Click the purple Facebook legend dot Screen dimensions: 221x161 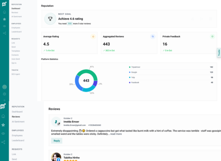(x=130, y=83)
